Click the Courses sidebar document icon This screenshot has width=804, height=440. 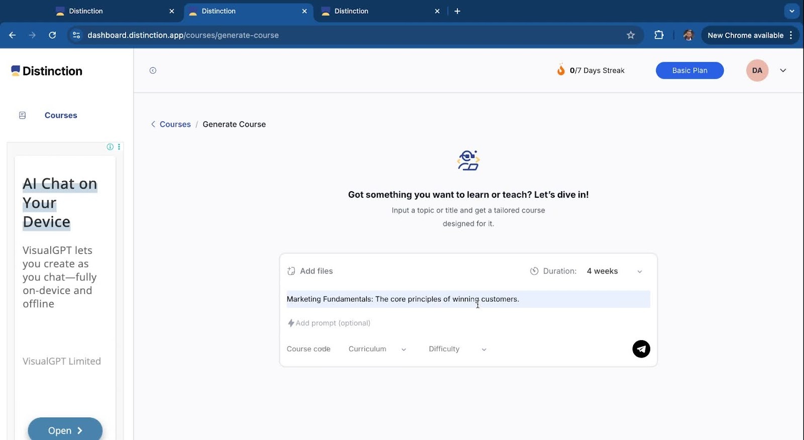(22, 115)
